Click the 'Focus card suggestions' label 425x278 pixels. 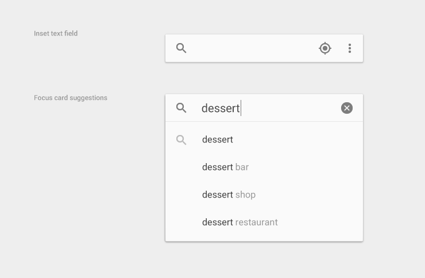click(71, 98)
